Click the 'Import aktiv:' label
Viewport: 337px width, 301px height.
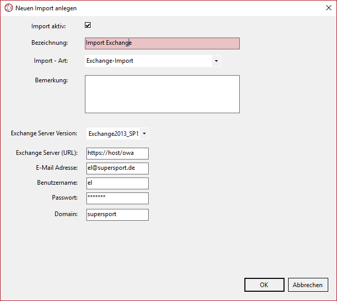coord(52,26)
